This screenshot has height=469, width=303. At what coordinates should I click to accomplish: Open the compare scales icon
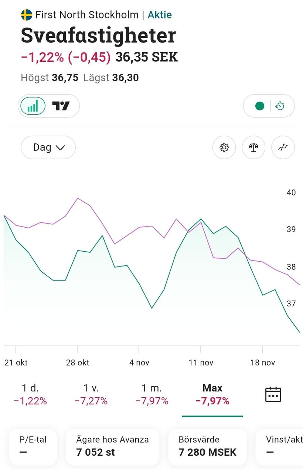tap(253, 147)
